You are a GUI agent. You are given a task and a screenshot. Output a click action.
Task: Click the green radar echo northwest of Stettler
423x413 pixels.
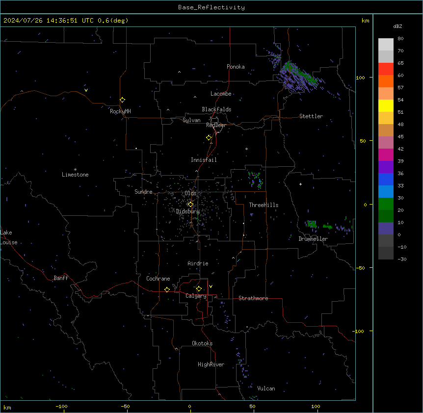[x=302, y=73]
